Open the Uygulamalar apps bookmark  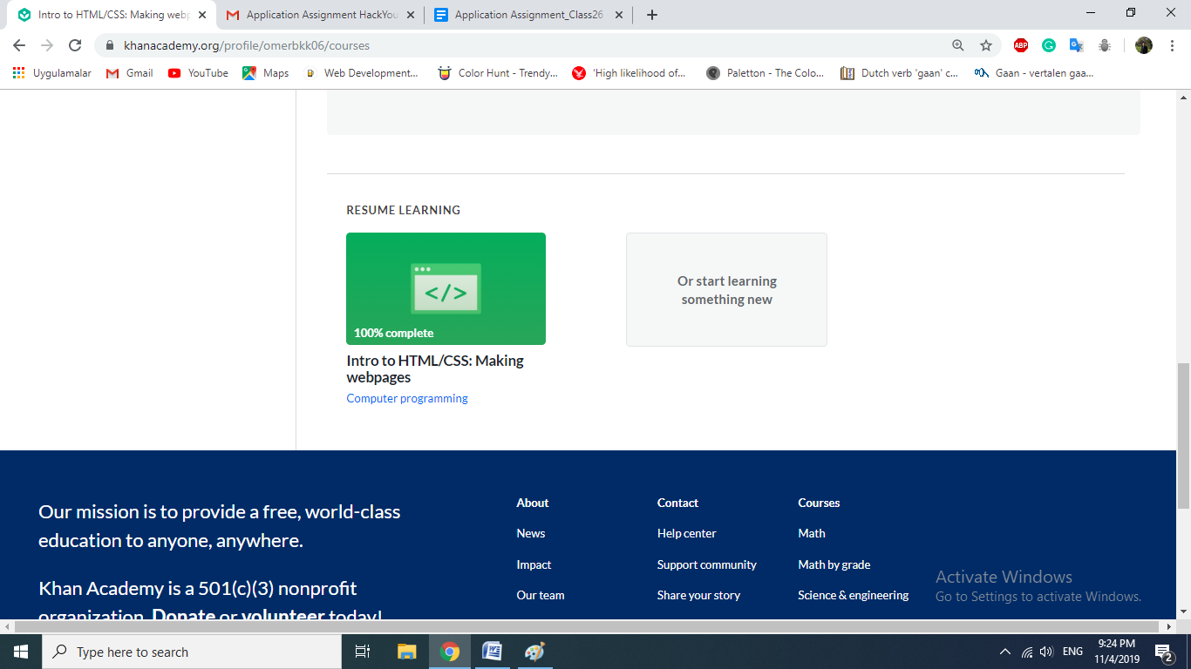(x=52, y=73)
